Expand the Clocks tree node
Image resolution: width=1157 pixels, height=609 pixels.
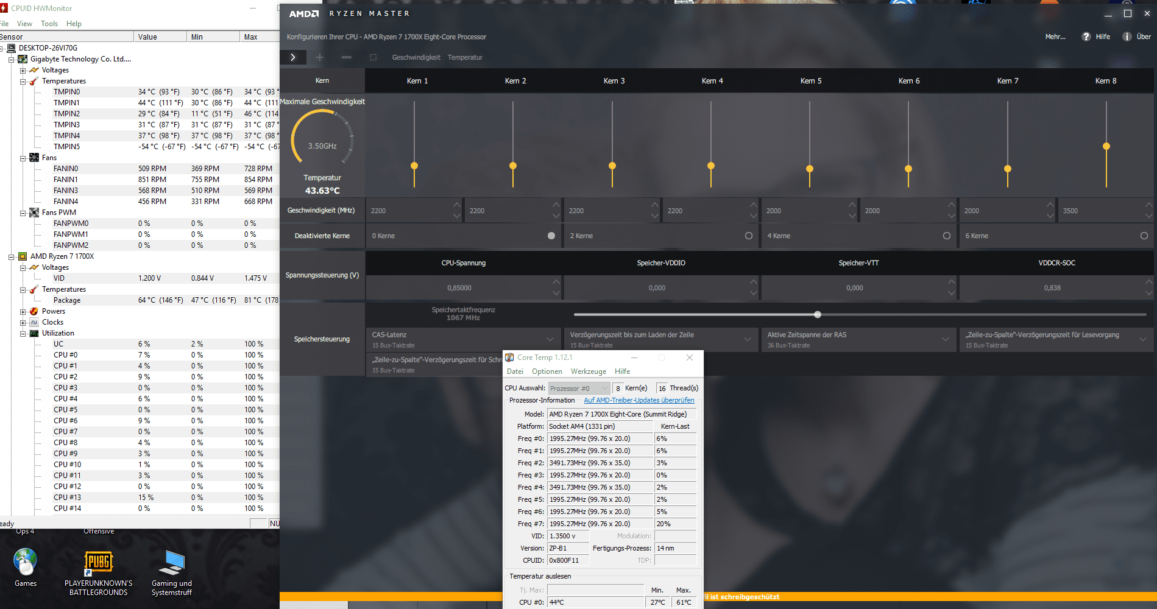[23, 323]
